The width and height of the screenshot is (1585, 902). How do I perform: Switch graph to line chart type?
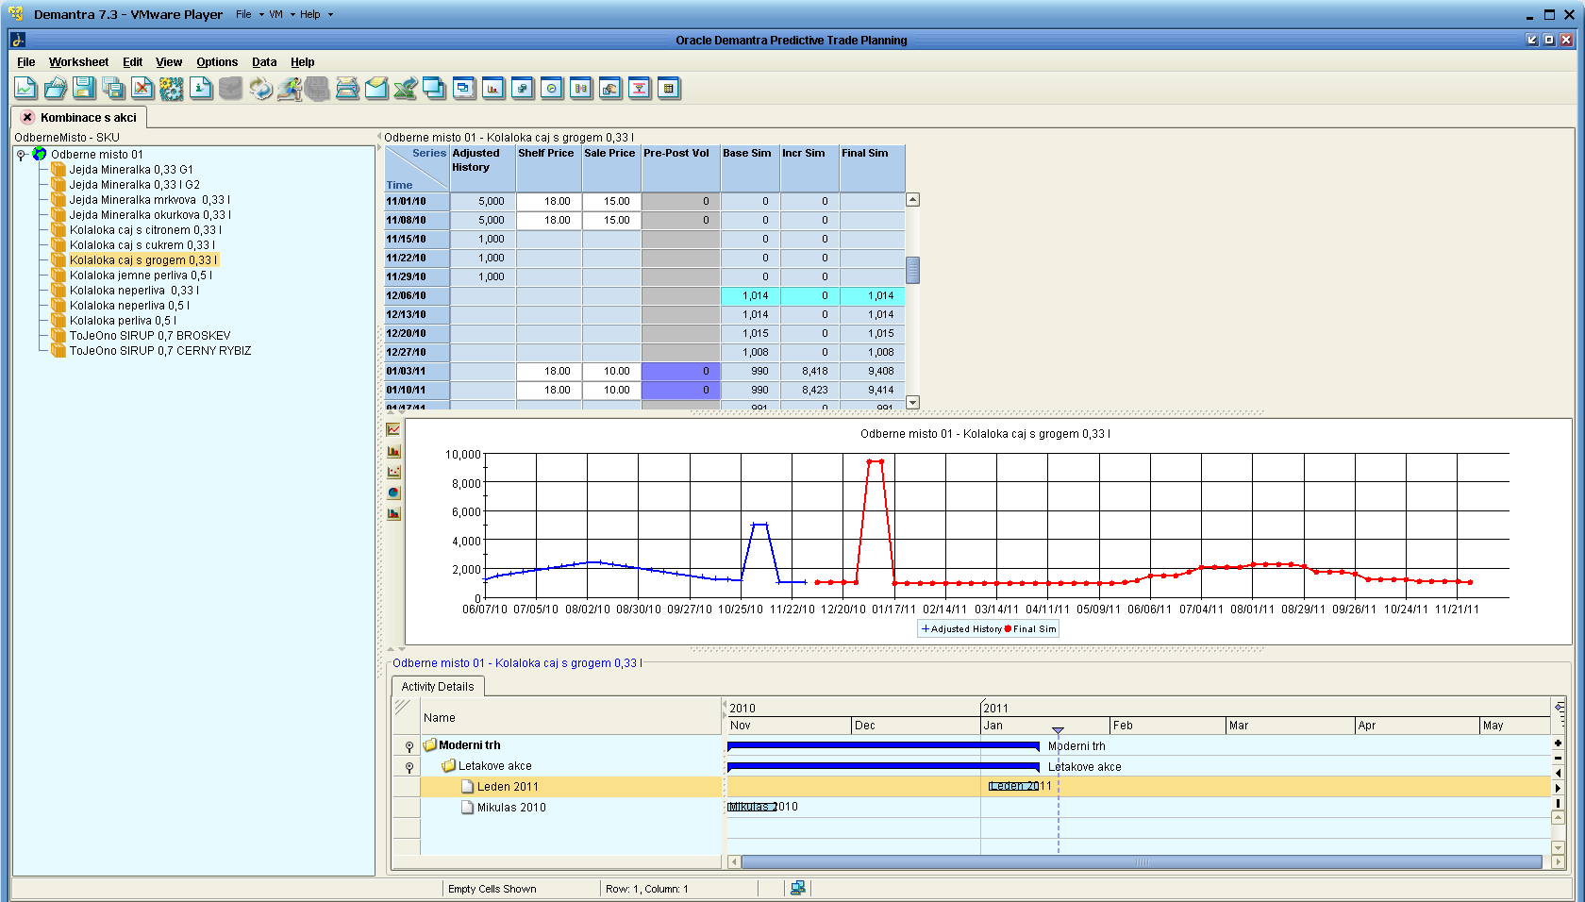click(393, 429)
